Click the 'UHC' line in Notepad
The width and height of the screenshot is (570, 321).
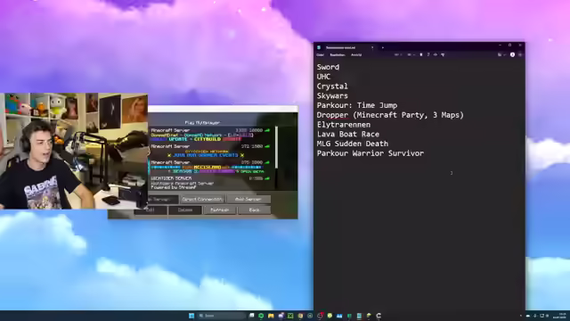[x=323, y=77]
